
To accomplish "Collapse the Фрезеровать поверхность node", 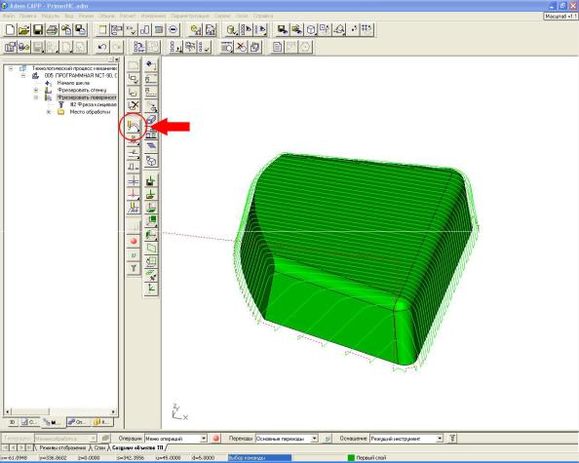I will 36,97.
